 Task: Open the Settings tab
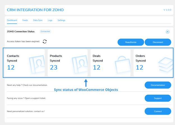61,20
